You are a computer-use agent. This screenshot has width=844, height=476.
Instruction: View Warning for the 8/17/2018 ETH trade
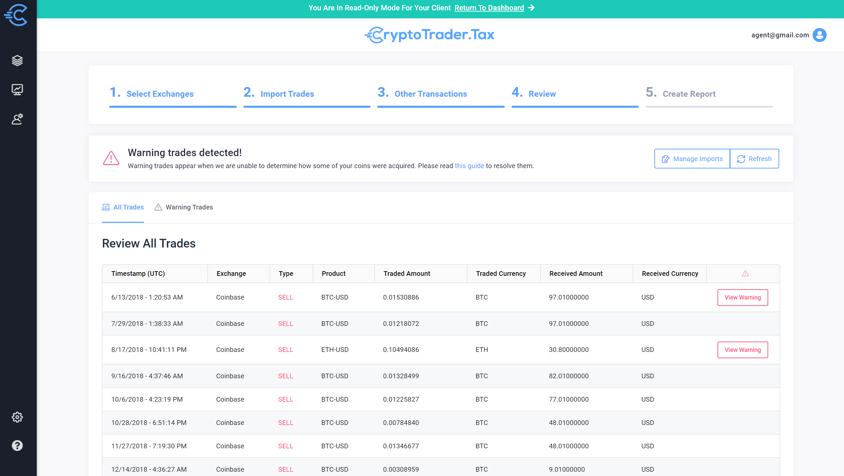pos(743,350)
